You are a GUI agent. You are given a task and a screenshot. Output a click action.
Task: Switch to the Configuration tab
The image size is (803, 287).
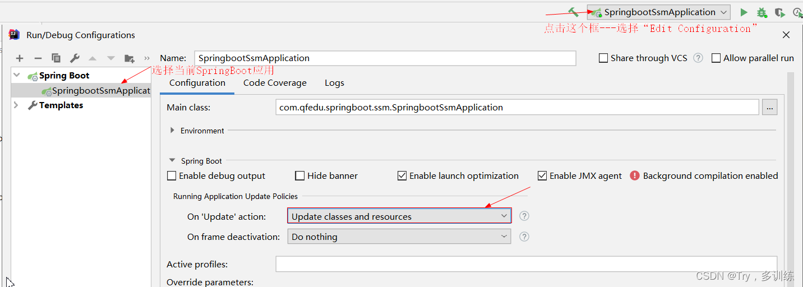(x=197, y=83)
